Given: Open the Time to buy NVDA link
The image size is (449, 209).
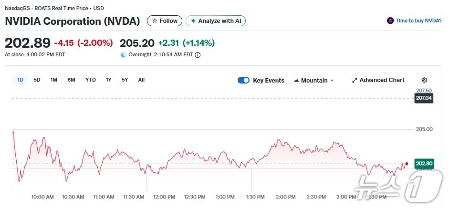Looking at the screenshot, I should click(418, 21).
